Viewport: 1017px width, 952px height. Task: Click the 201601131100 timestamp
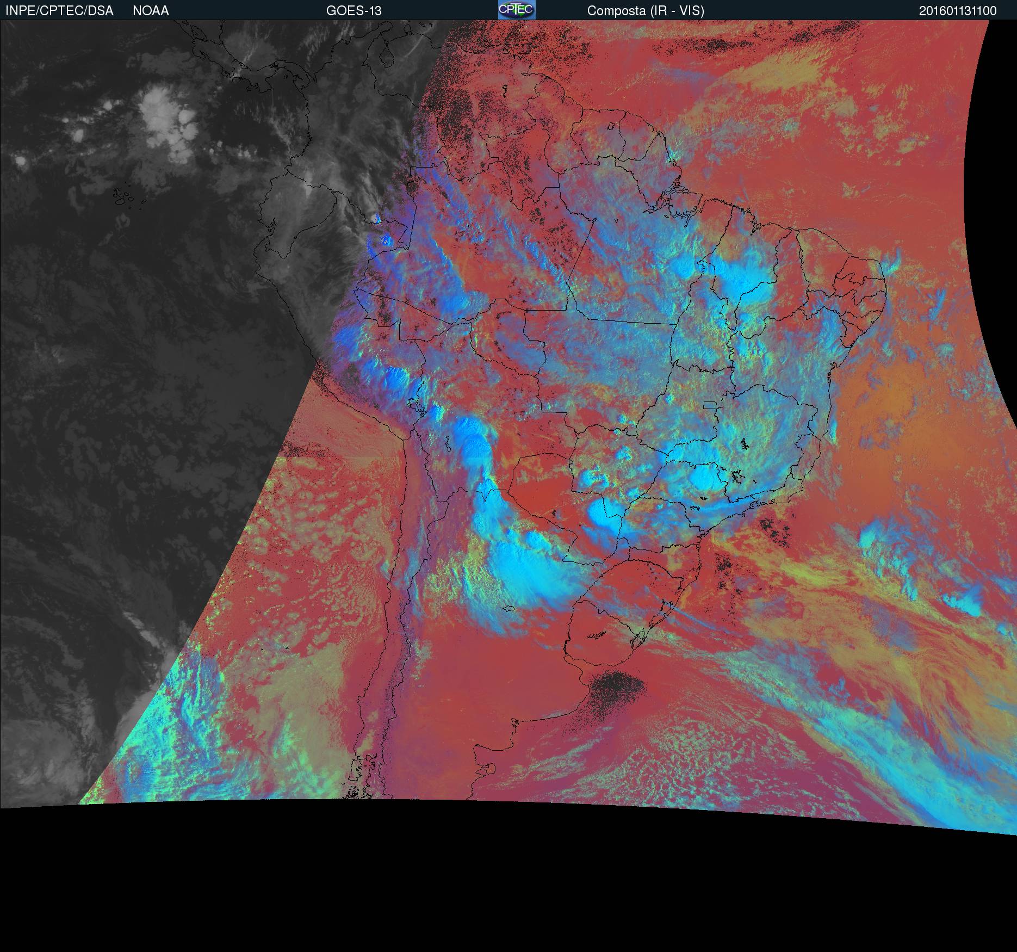[x=958, y=11]
